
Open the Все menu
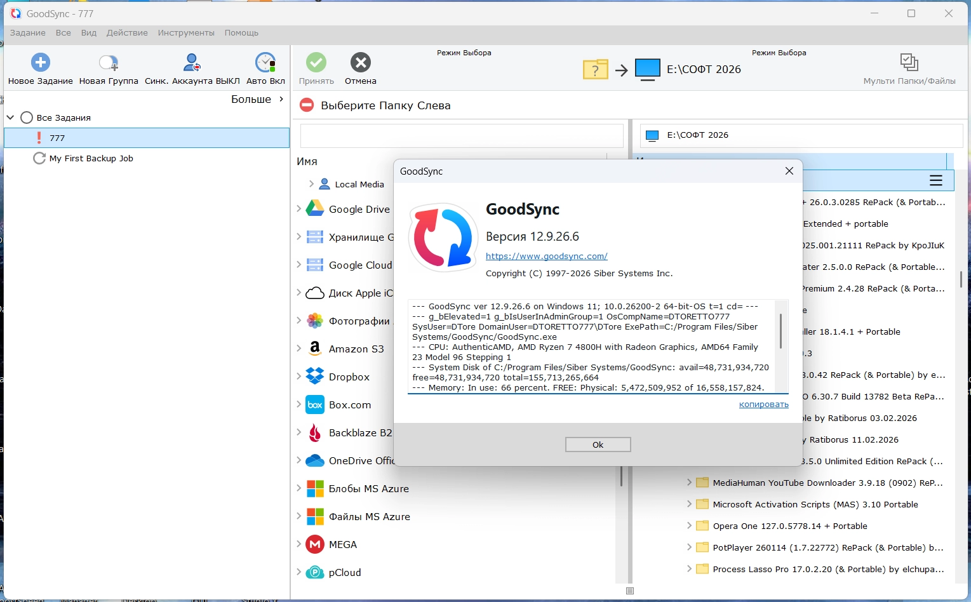point(64,33)
